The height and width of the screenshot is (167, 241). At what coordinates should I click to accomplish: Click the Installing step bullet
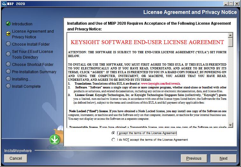(x=8, y=79)
